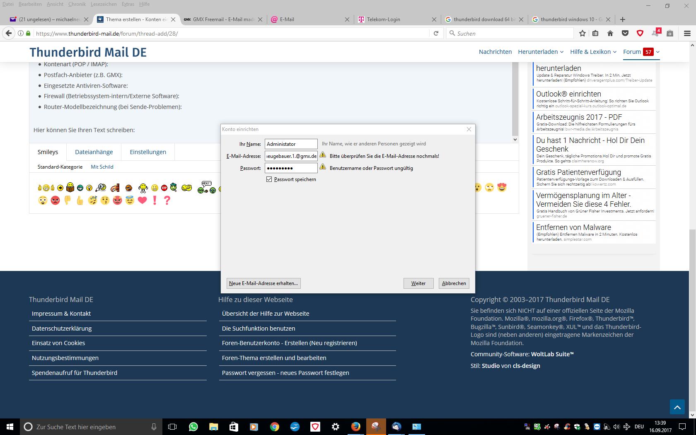The width and height of the screenshot is (696, 435).
Task: Insert the pink question mark emoji
Action: [167, 201]
